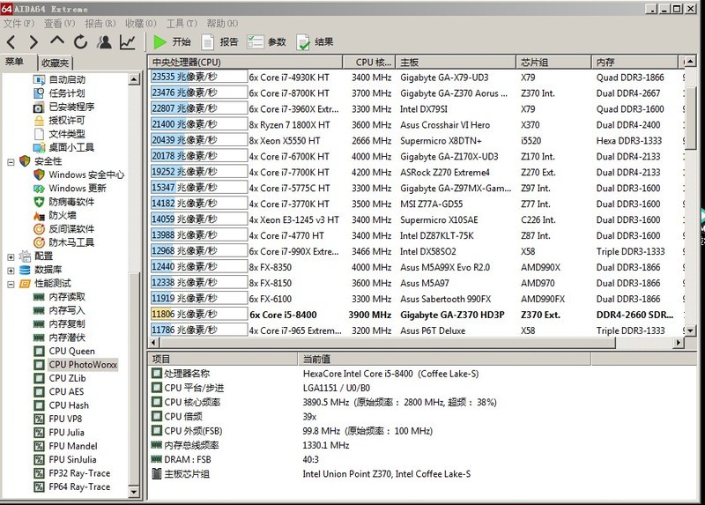Viewport: 705px width, 505px height.
Task: Expand the 数据库 tree node
Action: (11, 271)
